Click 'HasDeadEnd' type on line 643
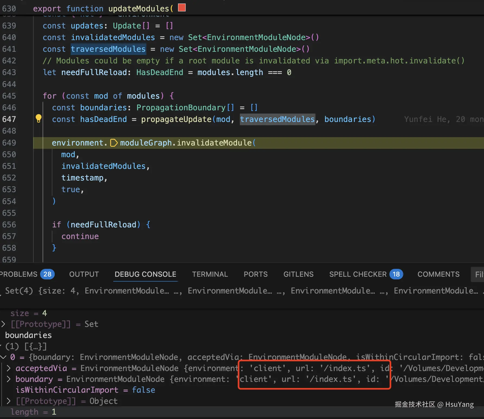 point(160,72)
